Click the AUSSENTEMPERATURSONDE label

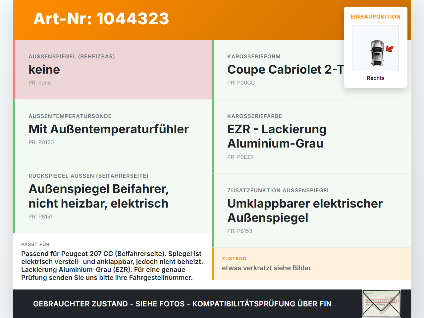pyautogui.click(x=70, y=116)
